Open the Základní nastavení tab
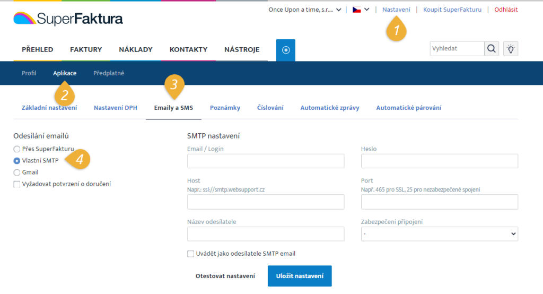Screen dimensions: 543x294 [49, 108]
